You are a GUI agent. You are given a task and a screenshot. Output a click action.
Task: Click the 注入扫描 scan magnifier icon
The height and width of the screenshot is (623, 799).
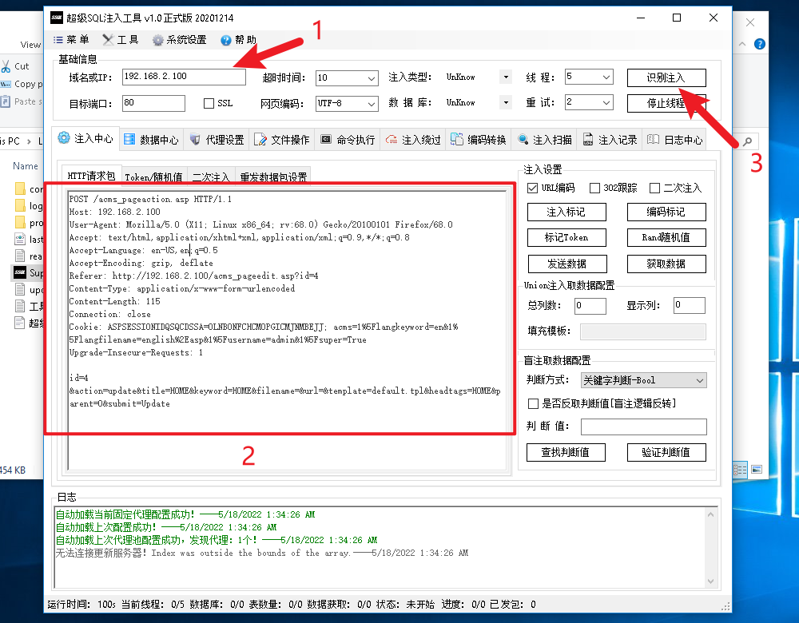(523, 140)
